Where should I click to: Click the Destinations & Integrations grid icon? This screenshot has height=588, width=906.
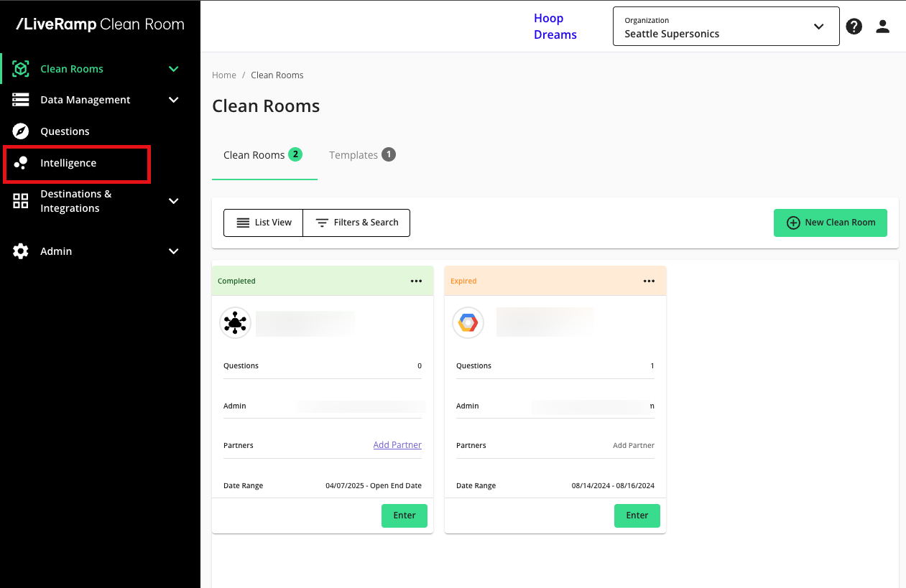point(21,201)
